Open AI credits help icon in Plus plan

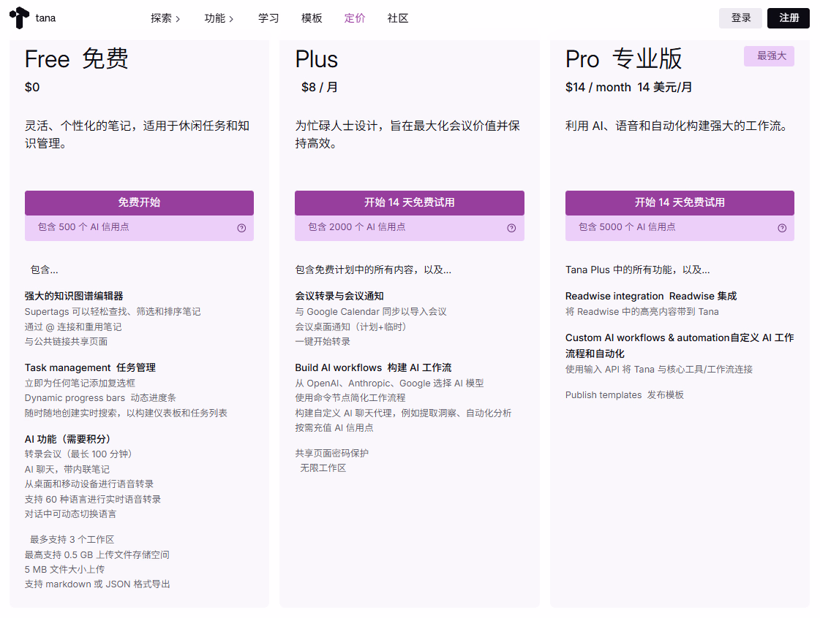511,228
